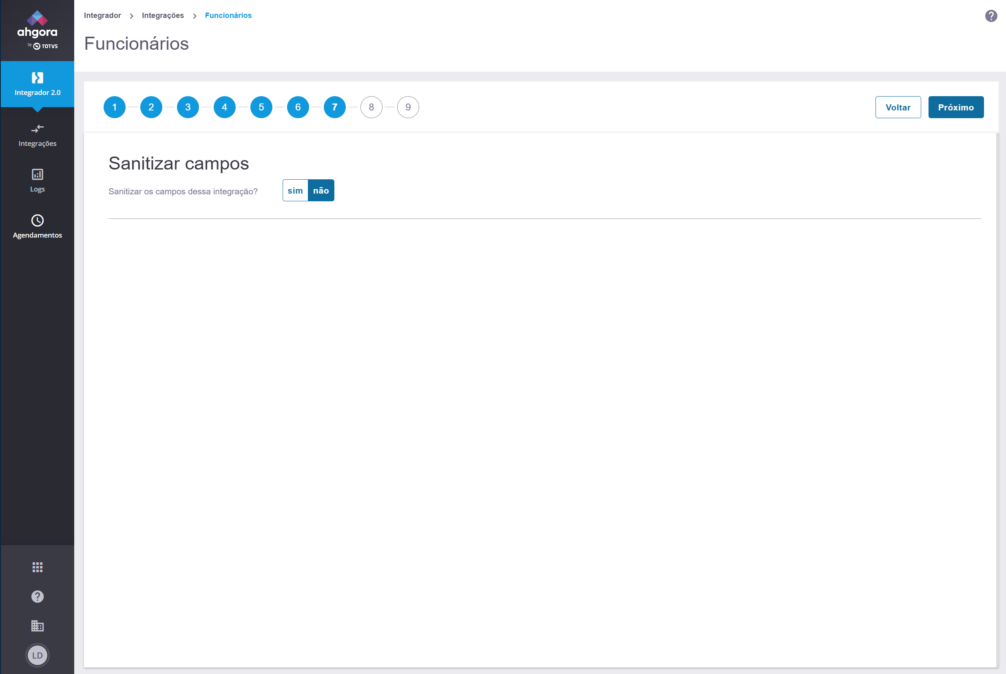Screen dimensions: 1006x674
Task: Click the Integrações breadcrumb link
Action: 163,15
